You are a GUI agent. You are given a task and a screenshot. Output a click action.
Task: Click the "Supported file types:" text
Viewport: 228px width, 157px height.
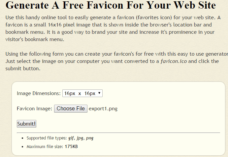tap(47, 138)
